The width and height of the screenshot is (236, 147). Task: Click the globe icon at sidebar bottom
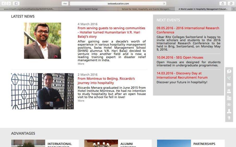(x=229, y=118)
